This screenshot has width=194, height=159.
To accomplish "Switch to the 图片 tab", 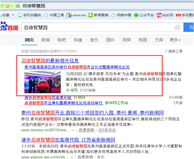I will point(110,40).
